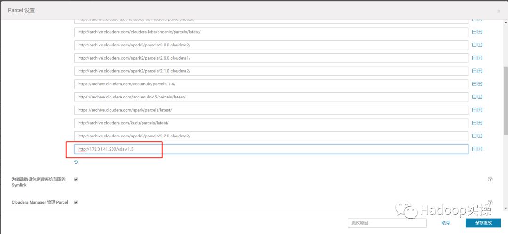
Task: Focus the spark2 2.0.0.cloudera2 URL field
Action: [x=271, y=45]
